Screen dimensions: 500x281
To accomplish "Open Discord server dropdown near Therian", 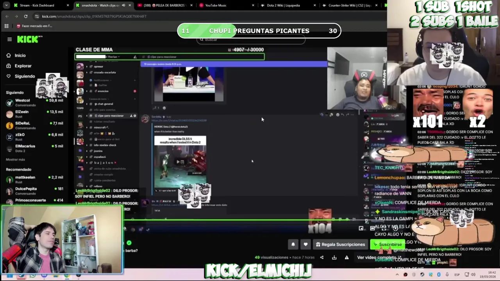I will [119, 57].
